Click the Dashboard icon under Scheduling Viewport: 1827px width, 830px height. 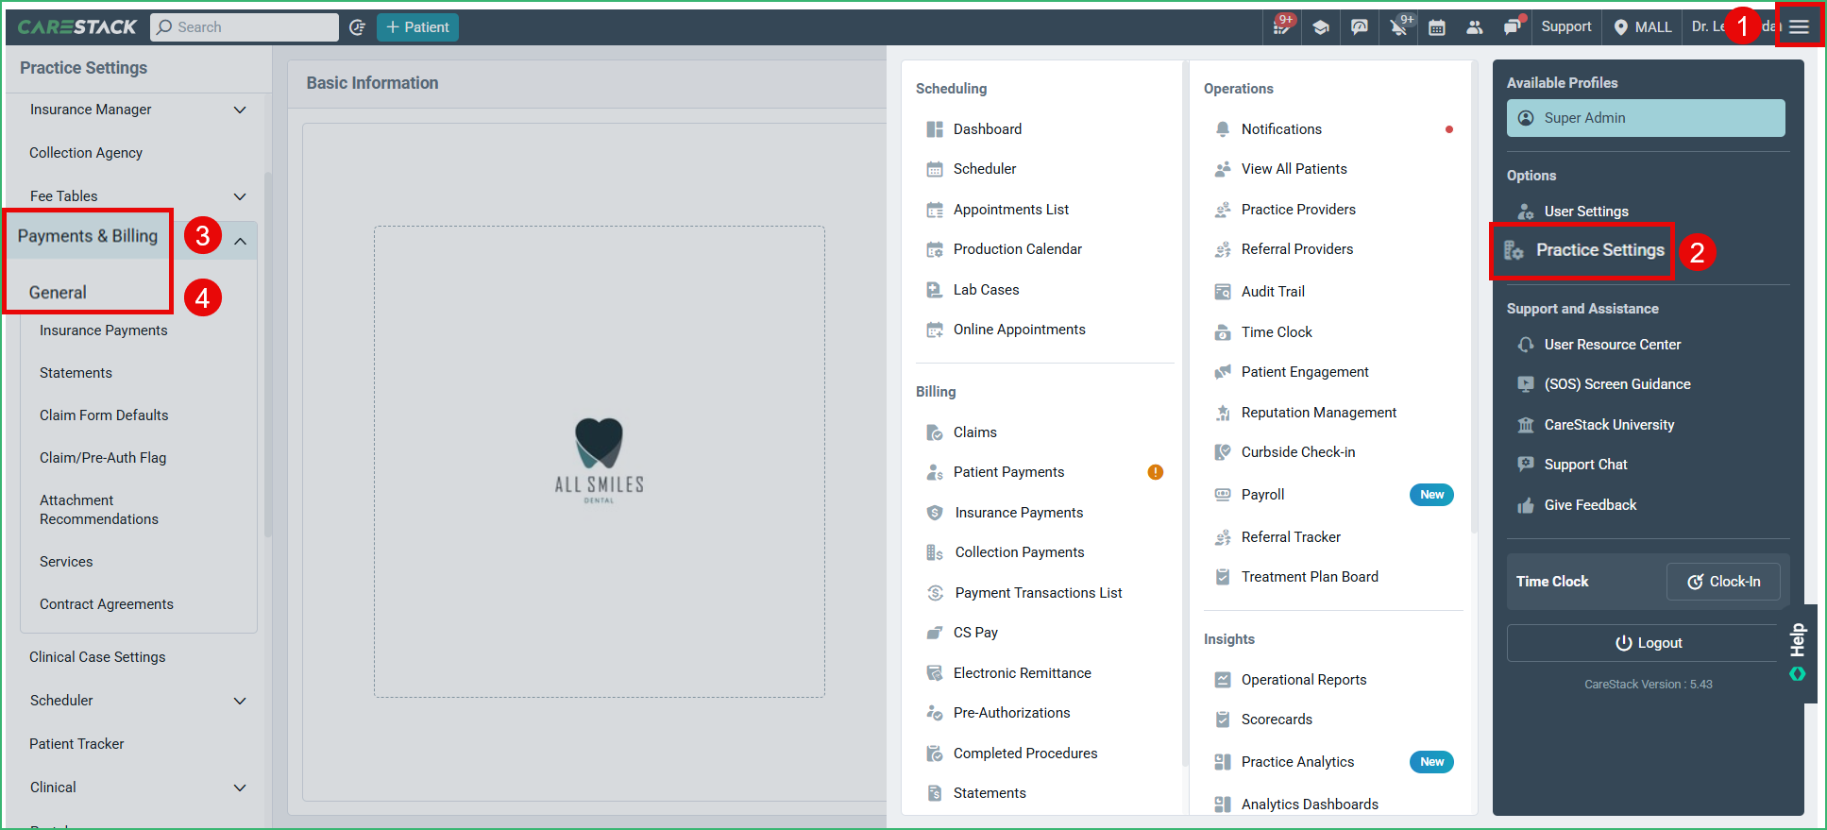[935, 129]
